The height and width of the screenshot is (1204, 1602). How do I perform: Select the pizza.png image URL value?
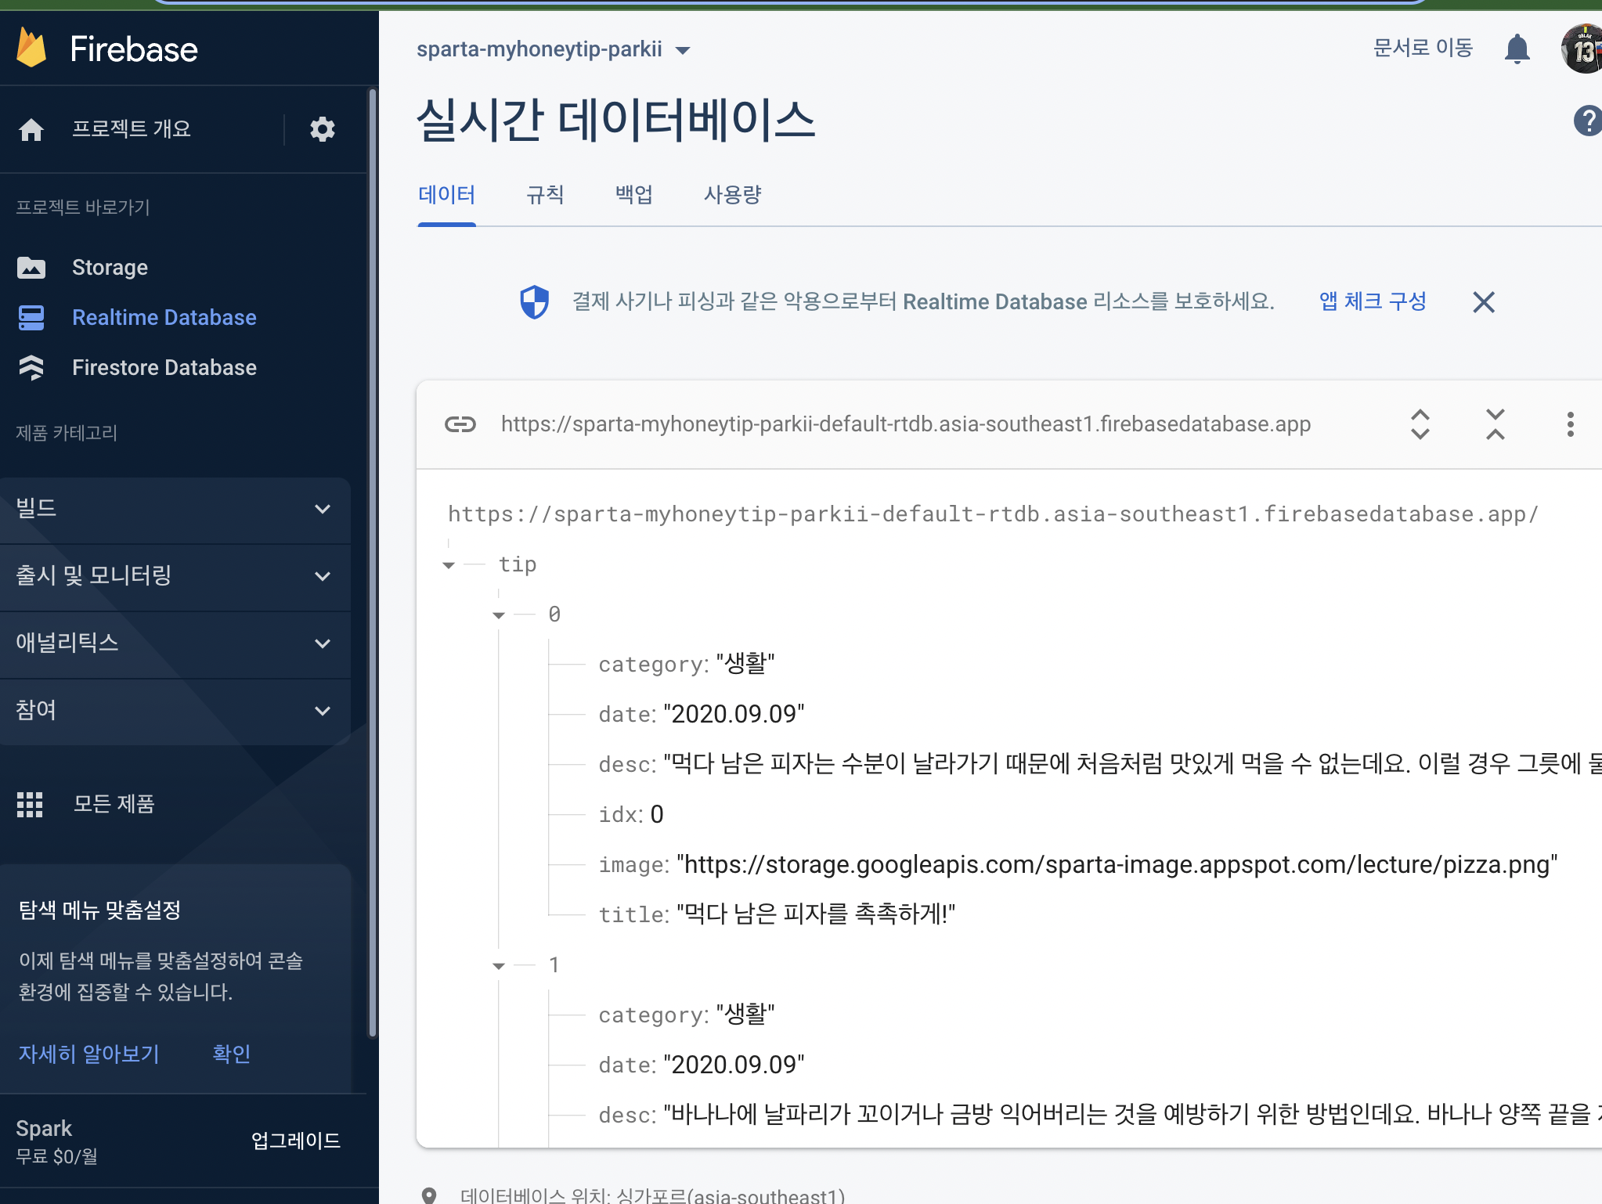[x=1117, y=864]
